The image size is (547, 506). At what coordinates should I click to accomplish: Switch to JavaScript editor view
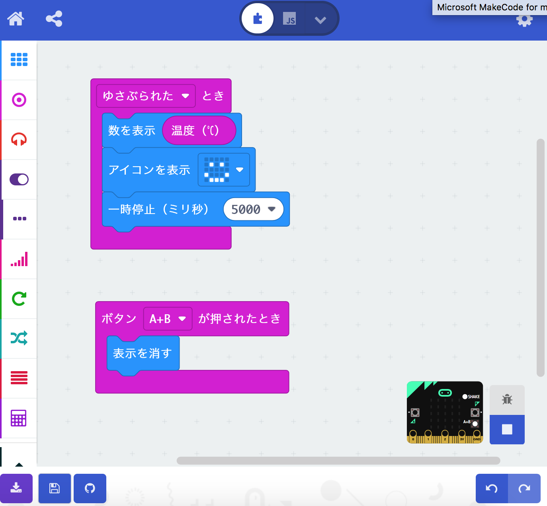pos(289,18)
